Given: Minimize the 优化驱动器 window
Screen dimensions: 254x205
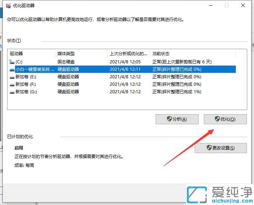Looking at the screenshot, I should click(x=211, y=6).
